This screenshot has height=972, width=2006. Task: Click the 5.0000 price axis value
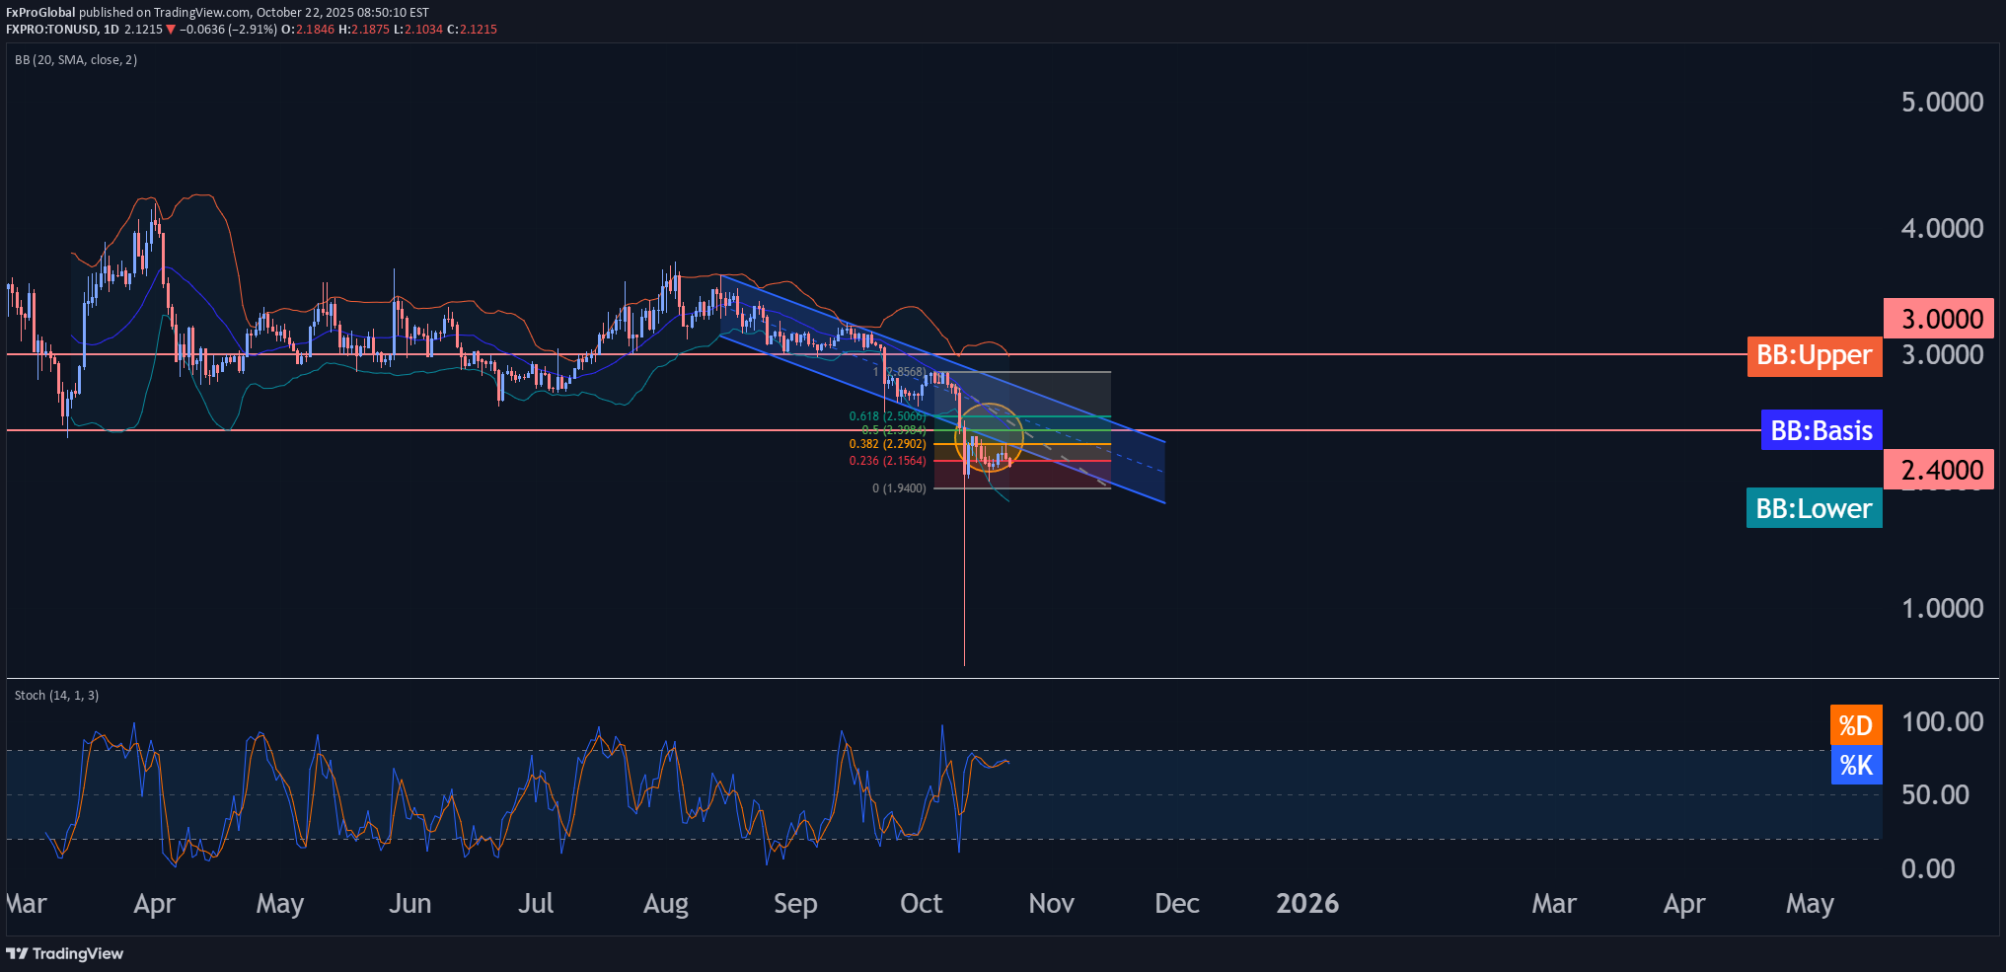[x=1941, y=103]
